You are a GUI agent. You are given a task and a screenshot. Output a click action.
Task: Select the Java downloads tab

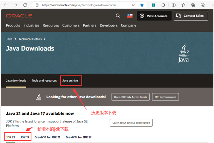[x=16, y=81]
